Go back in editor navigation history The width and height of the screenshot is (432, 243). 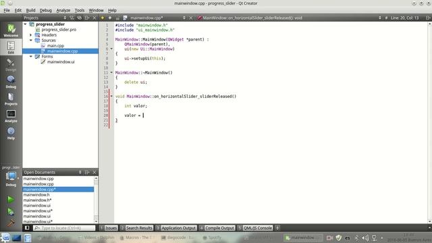[103, 18]
